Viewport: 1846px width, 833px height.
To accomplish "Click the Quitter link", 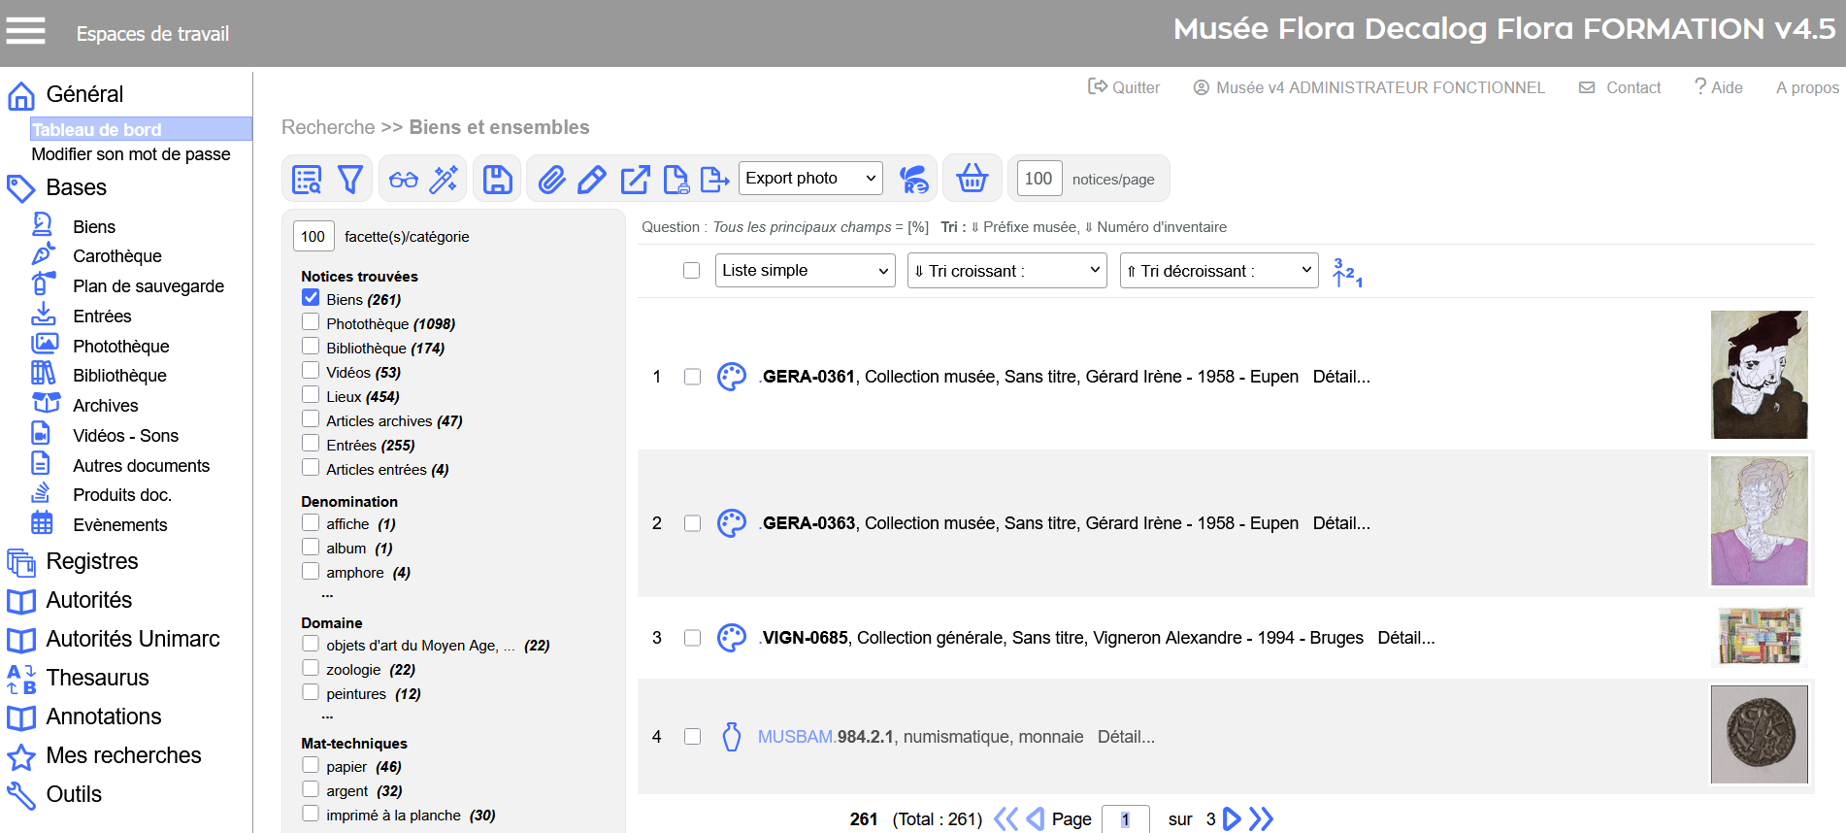I will (1124, 87).
